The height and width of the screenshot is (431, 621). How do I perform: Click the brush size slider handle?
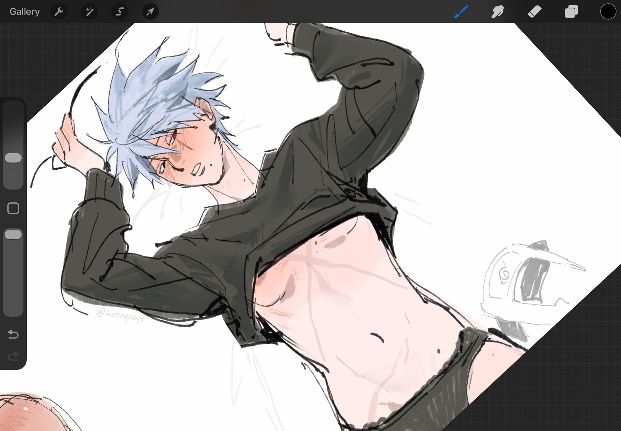(x=13, y=158)
